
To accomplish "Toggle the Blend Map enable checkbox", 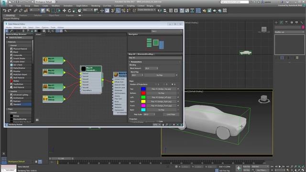I will click(x=176, y=75).
